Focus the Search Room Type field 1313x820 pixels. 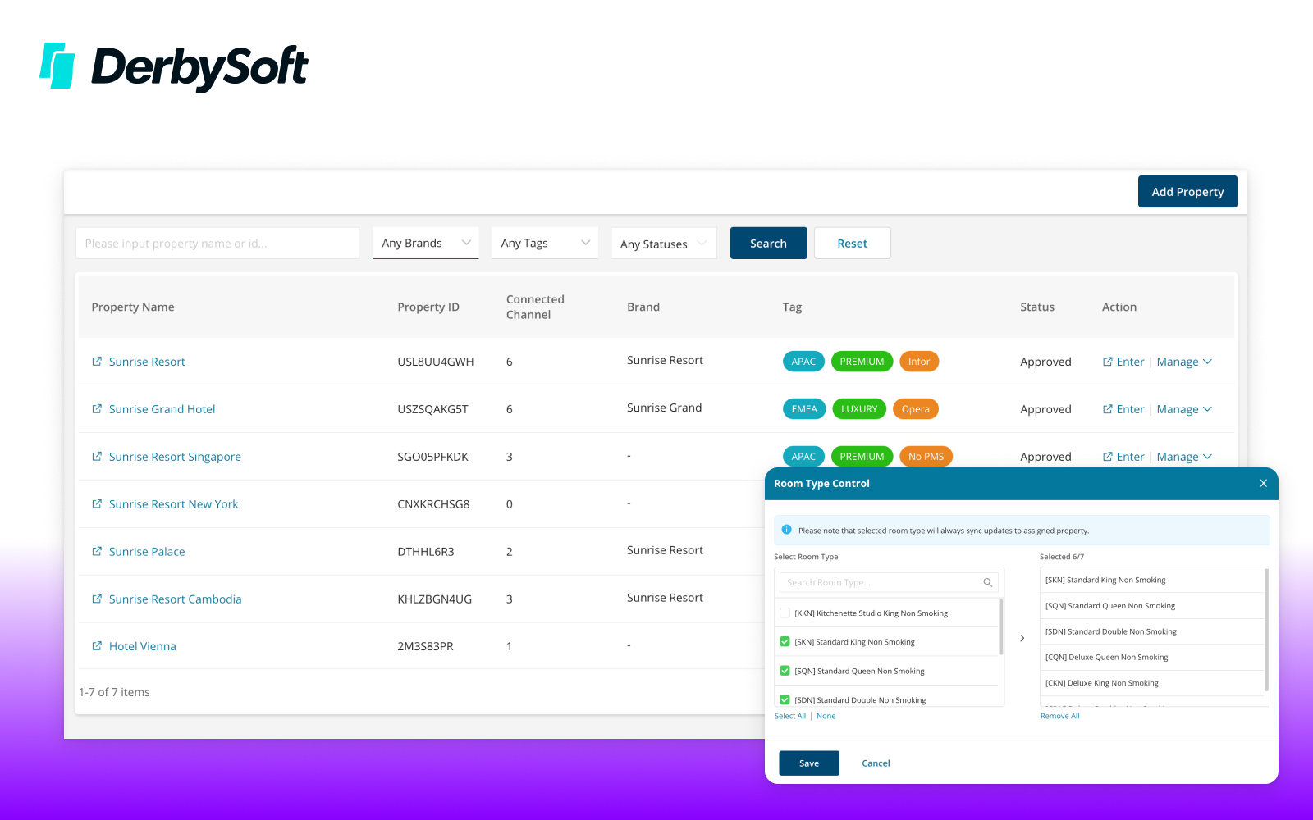click(889, 582)
